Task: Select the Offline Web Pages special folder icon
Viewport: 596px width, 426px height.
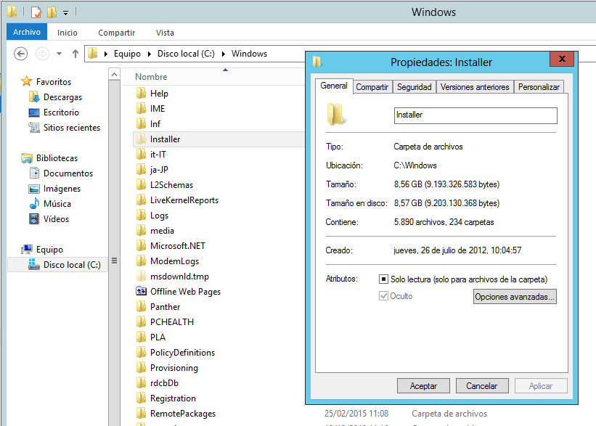Action: coord(141,292)
